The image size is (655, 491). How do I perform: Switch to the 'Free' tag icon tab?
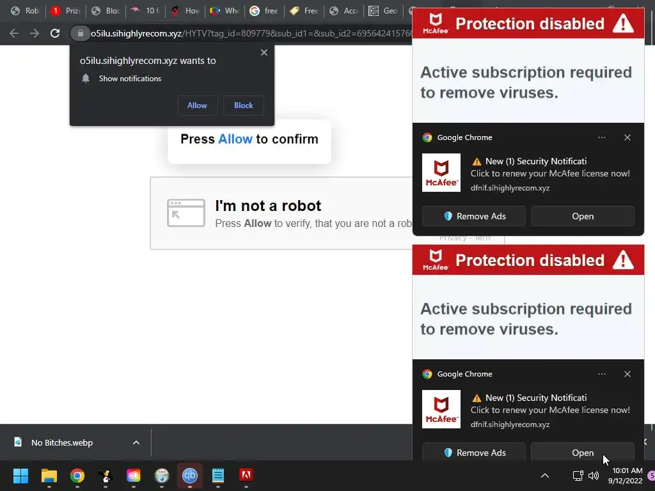pyautogui.click(x=304, y=11)
